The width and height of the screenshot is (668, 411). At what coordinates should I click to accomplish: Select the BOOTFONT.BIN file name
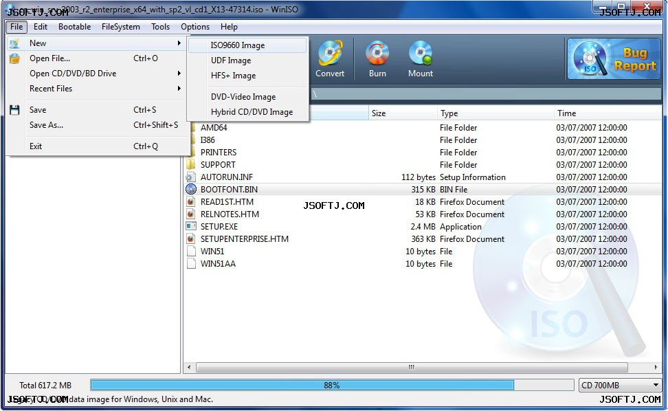230,190
